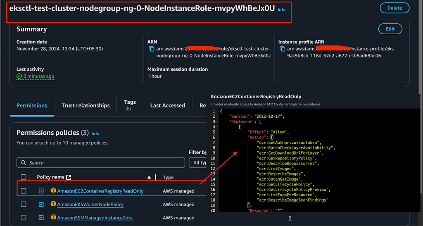Expand AmazonEKSWorkerNodePolicy policy details
The width and height of the screenshot is (423, 226).
click(x=41, y=205)
